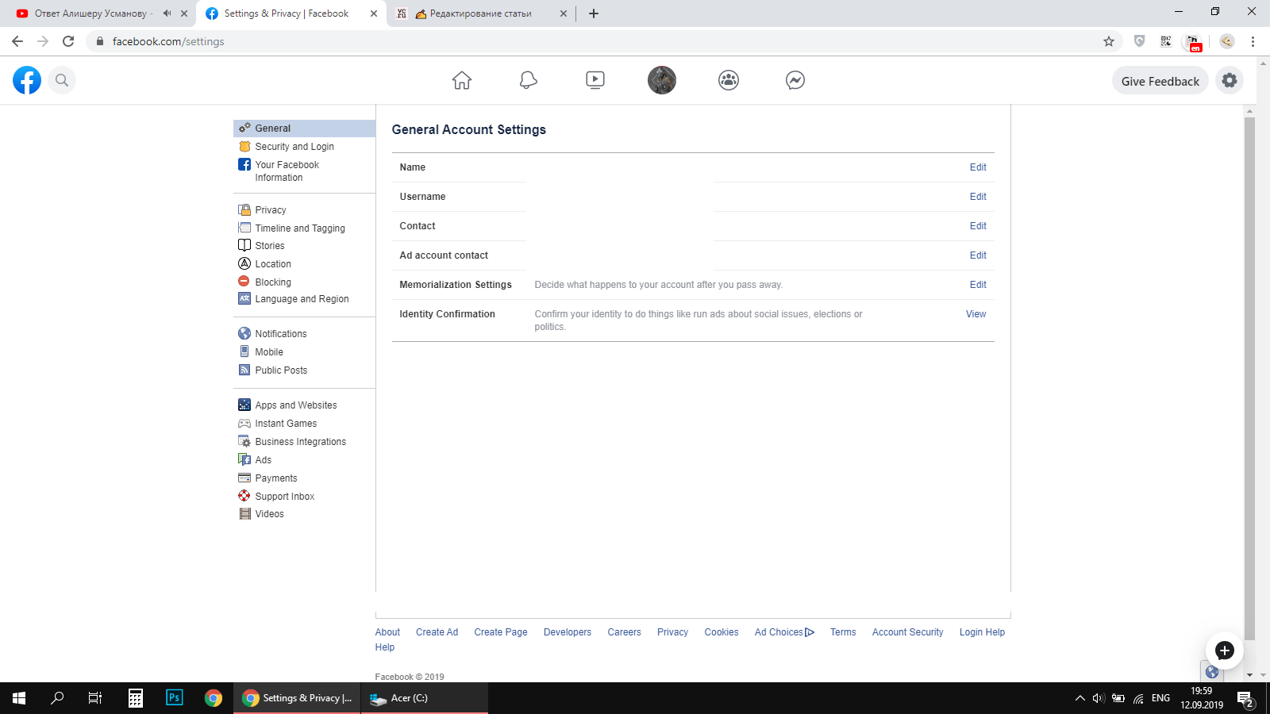The width and height of the screenshot is (1270, 714).
Task: Open Support Inbox
Action: click(x=284, y=497)
